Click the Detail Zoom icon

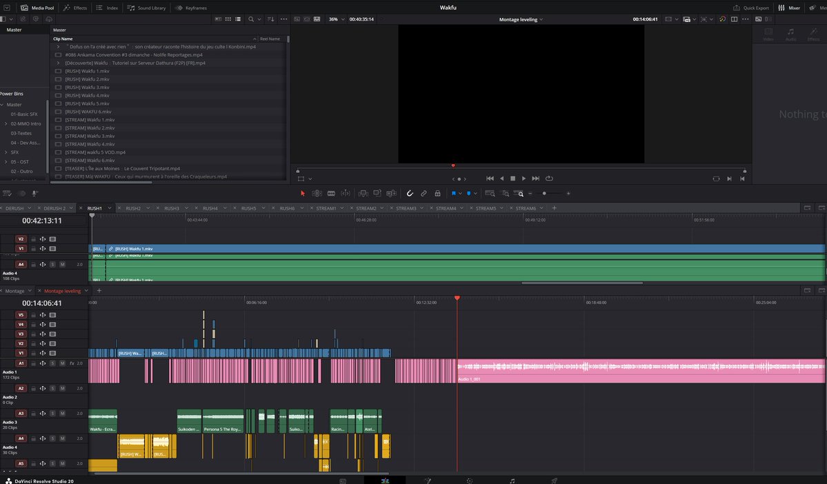(505, 194)
